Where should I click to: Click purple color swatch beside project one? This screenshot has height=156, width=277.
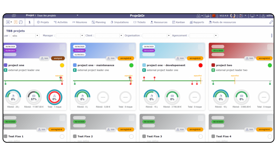pos(6,65)
